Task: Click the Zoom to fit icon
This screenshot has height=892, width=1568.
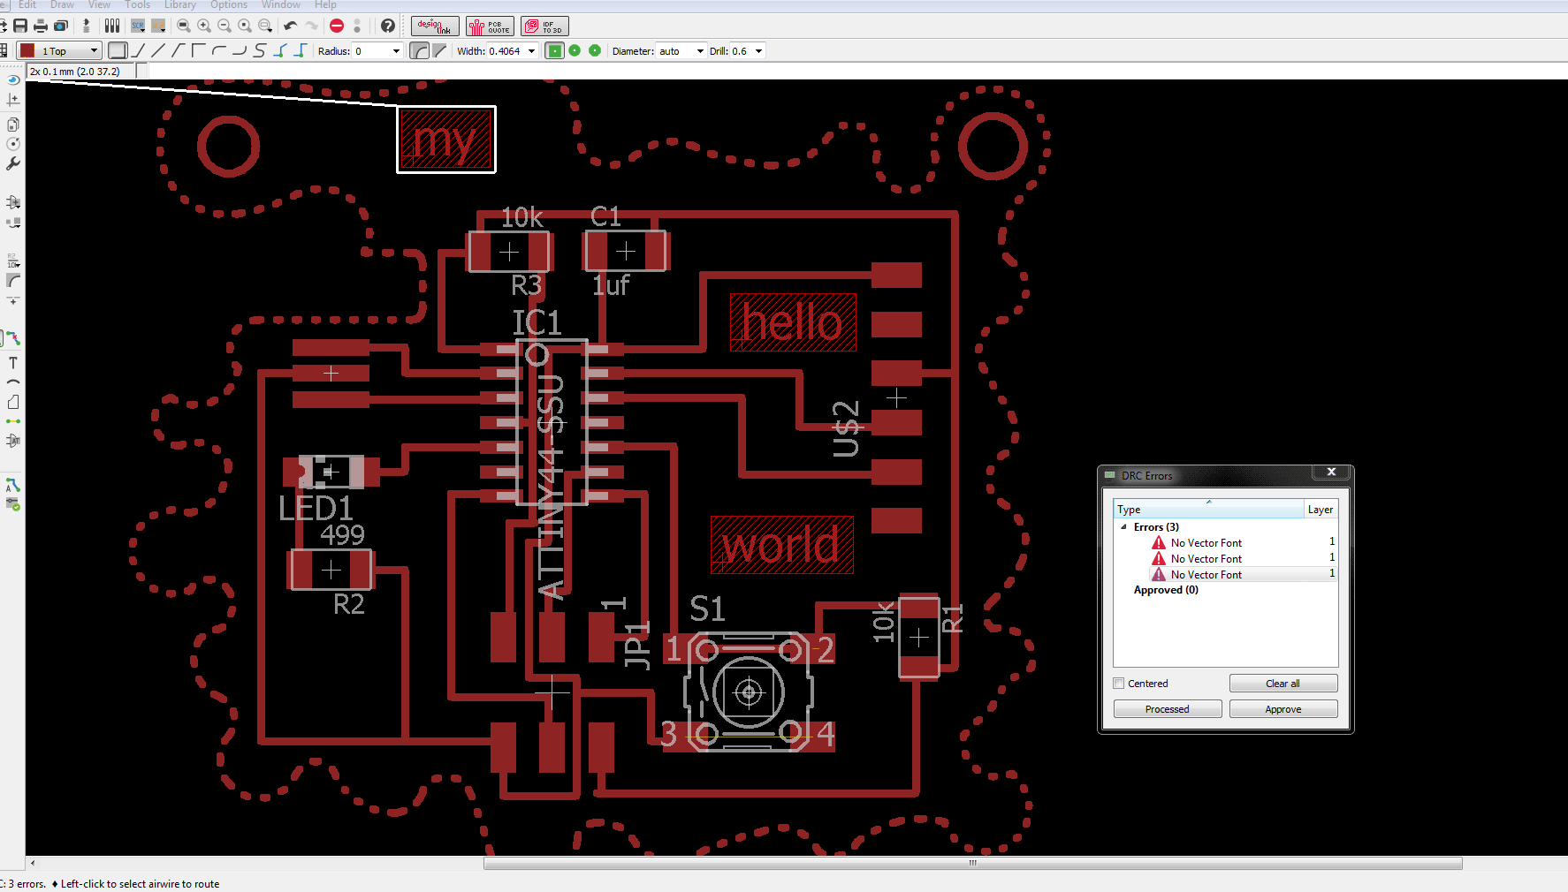Action: pyautogui.click(x=184, y=26)
